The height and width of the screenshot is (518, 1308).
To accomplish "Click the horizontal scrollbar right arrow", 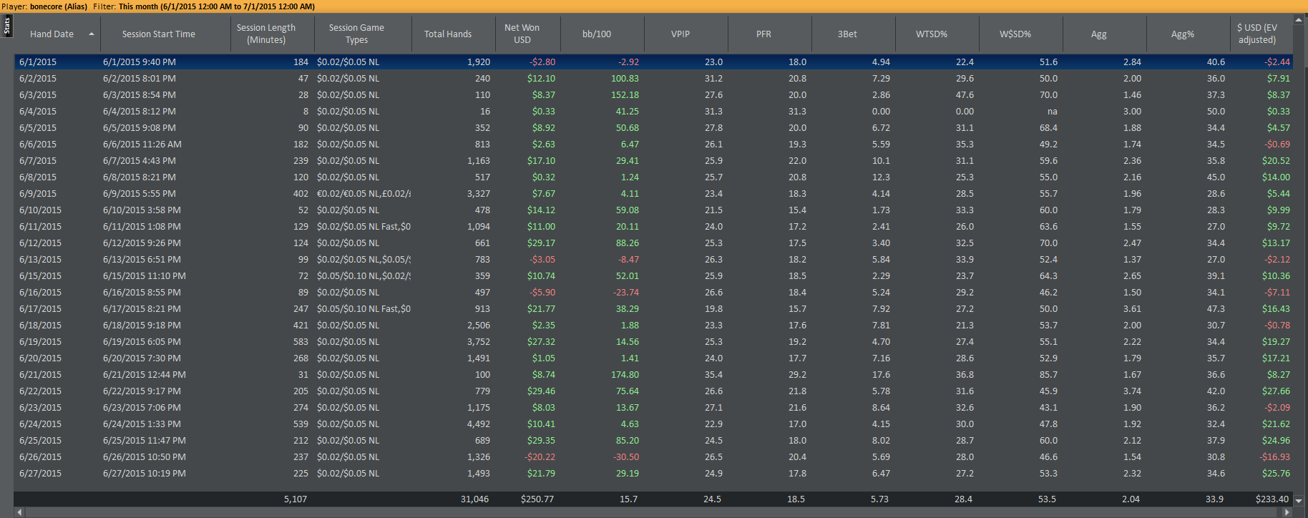I will [1288, 512].
